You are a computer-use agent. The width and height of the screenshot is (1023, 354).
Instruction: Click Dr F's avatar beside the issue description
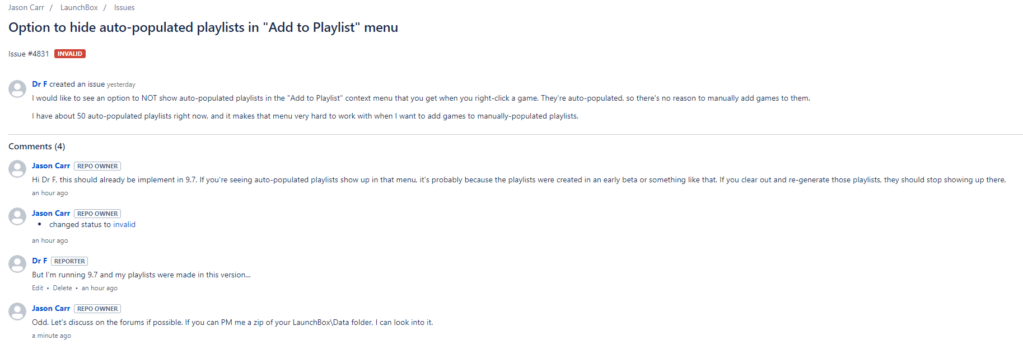click(x=17, y=89)
